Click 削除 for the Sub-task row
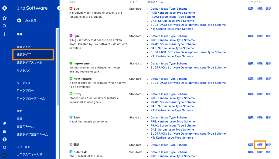279x159 pixels. (x=260, y=152)
